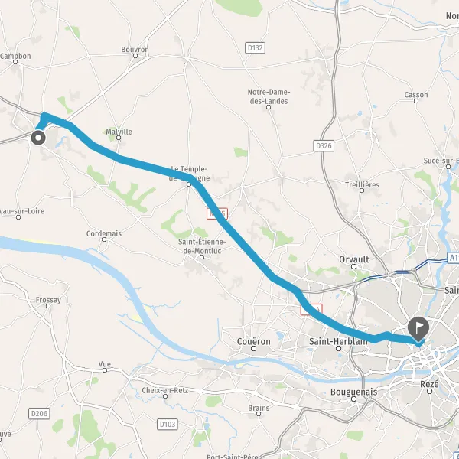Click the route start circle marker
The height and width of the screenshot is (459, 459).
click(x=38, y=138)
